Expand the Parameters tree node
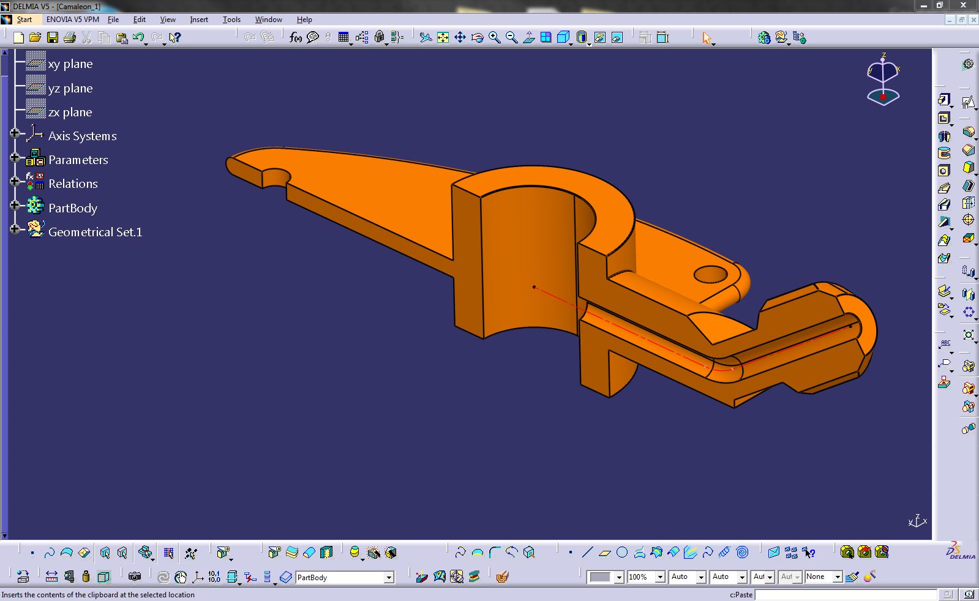Image resolution: width=979 pixels, height=601 pixels. coord(15,157)
